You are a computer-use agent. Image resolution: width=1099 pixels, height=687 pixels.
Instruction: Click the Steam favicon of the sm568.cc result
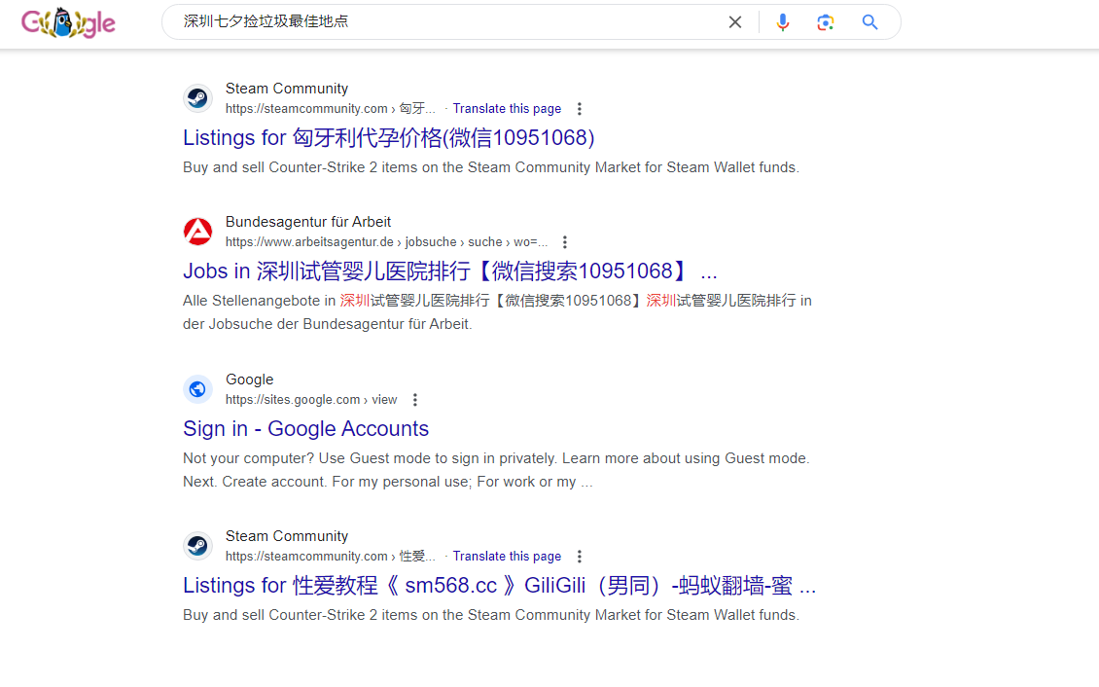(x=197, y=545)
